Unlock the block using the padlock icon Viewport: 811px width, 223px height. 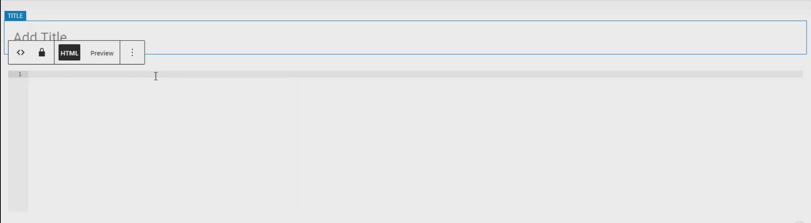[42, 53]
